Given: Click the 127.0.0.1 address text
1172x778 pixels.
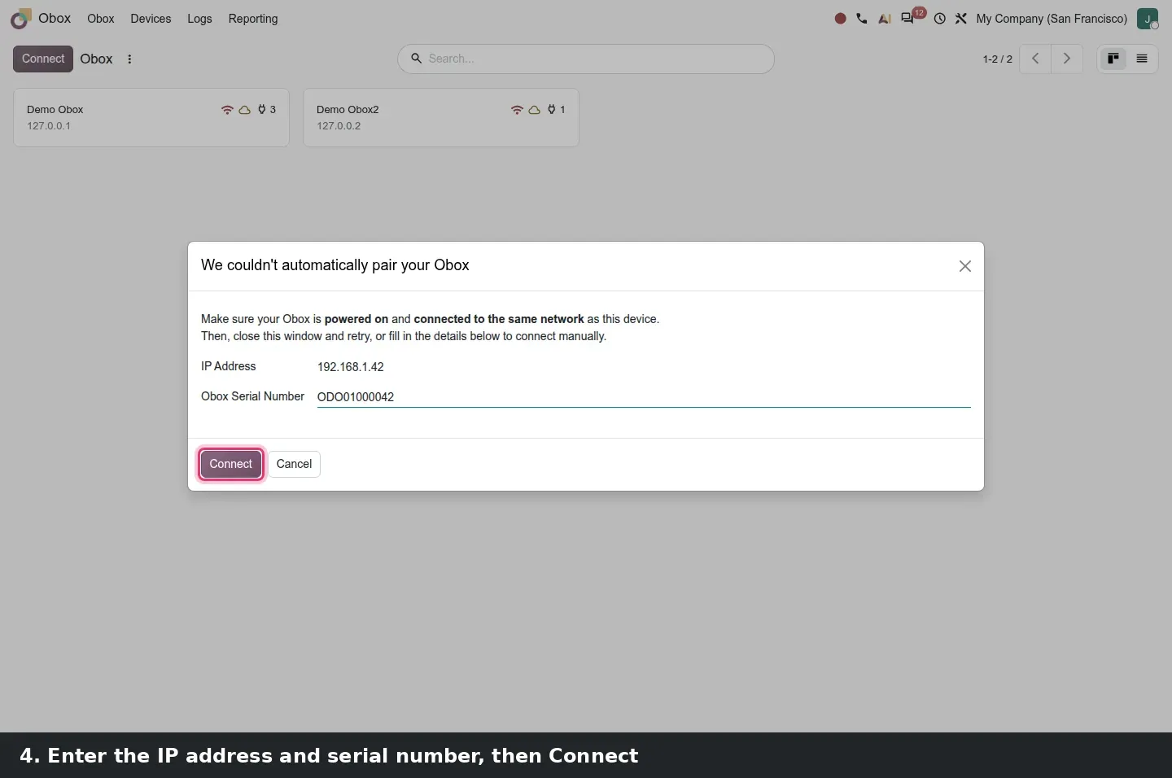Looking at the screenshot, I should [49, 126].
